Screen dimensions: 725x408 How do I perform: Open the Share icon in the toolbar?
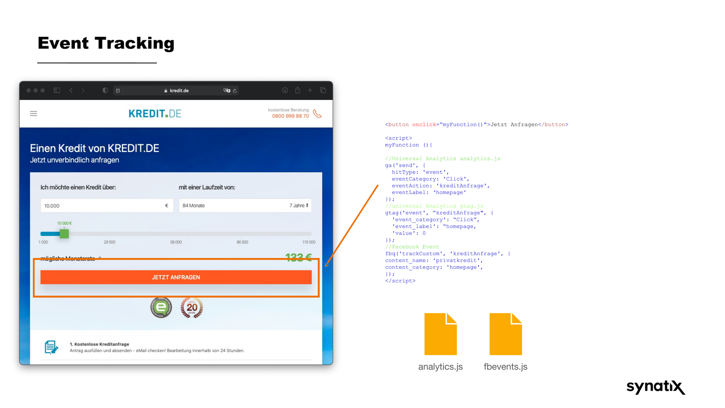coord(298,90)
